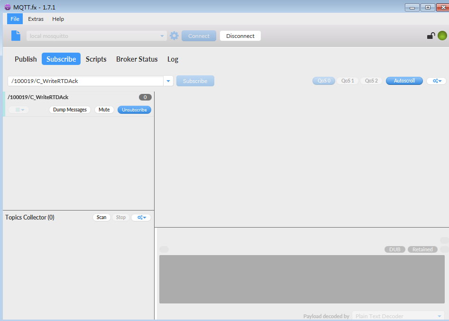This screenshot has width=449, height=321.
Task: Open the Broker Status tab
Action: (137, 59)
